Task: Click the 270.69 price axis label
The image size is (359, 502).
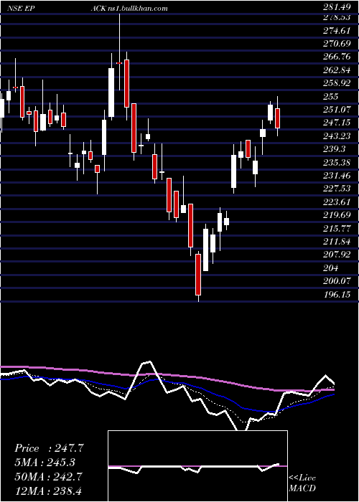Action: point(337,44)
